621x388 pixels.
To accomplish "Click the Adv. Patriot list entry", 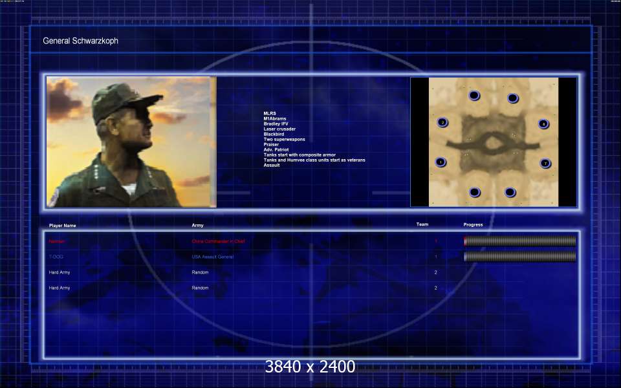I will pyautogui.click(x=276, y=149).
